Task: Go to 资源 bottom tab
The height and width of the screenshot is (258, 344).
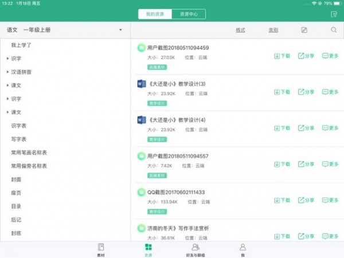Action: (148, 250)
